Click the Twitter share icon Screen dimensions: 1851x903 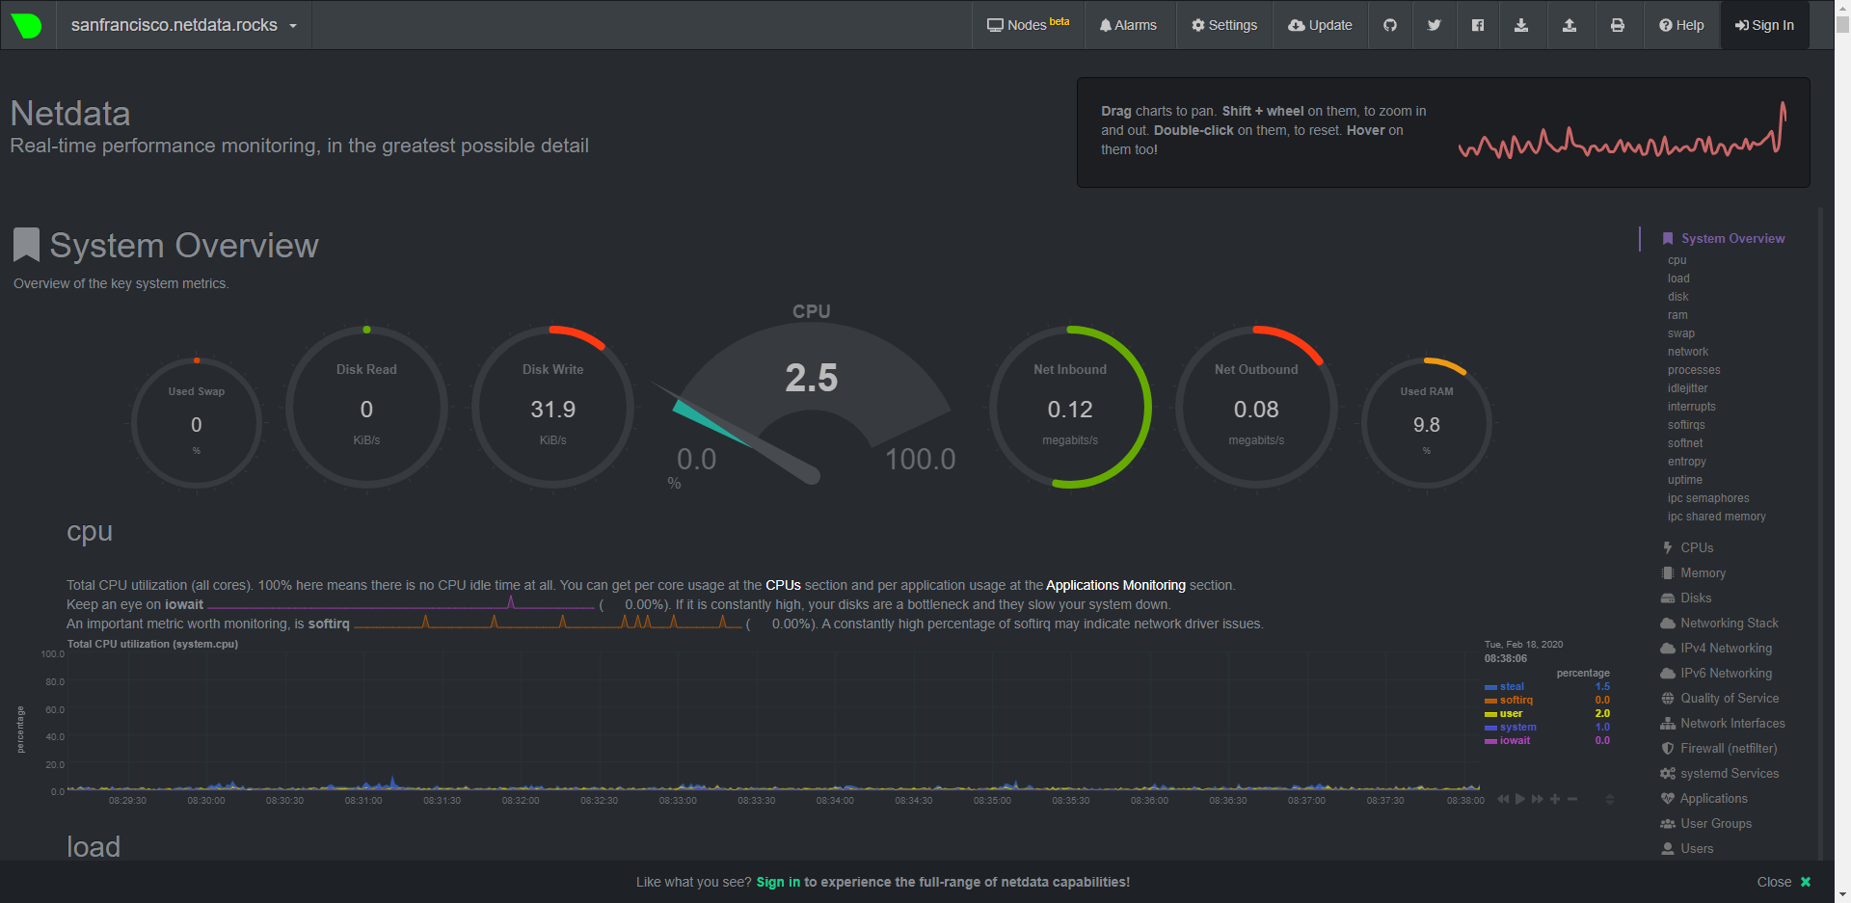1435,25
